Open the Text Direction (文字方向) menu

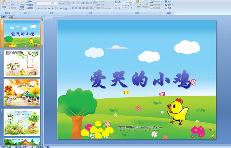[100, 1]
